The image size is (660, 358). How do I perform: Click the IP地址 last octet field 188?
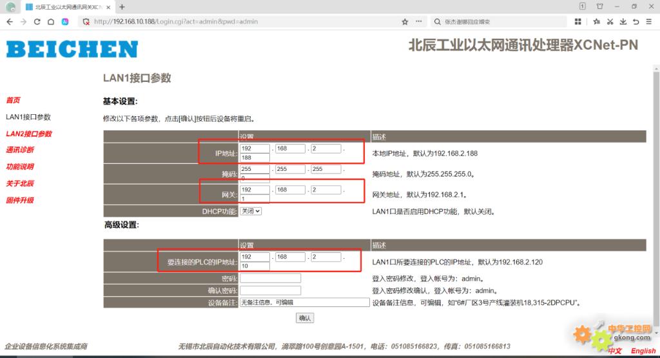(255, 158)
